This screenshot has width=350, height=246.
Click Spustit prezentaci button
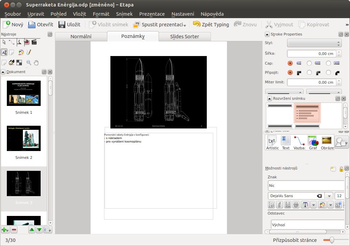coord(160,25)
